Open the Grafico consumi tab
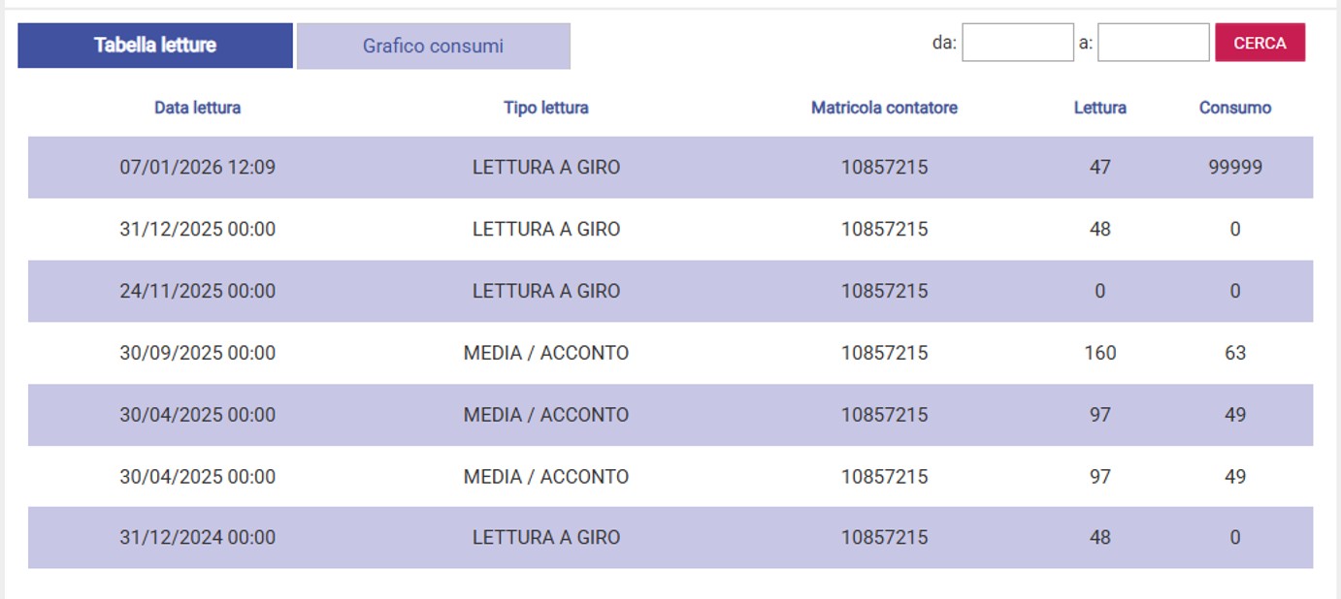 tap(433, 46)
